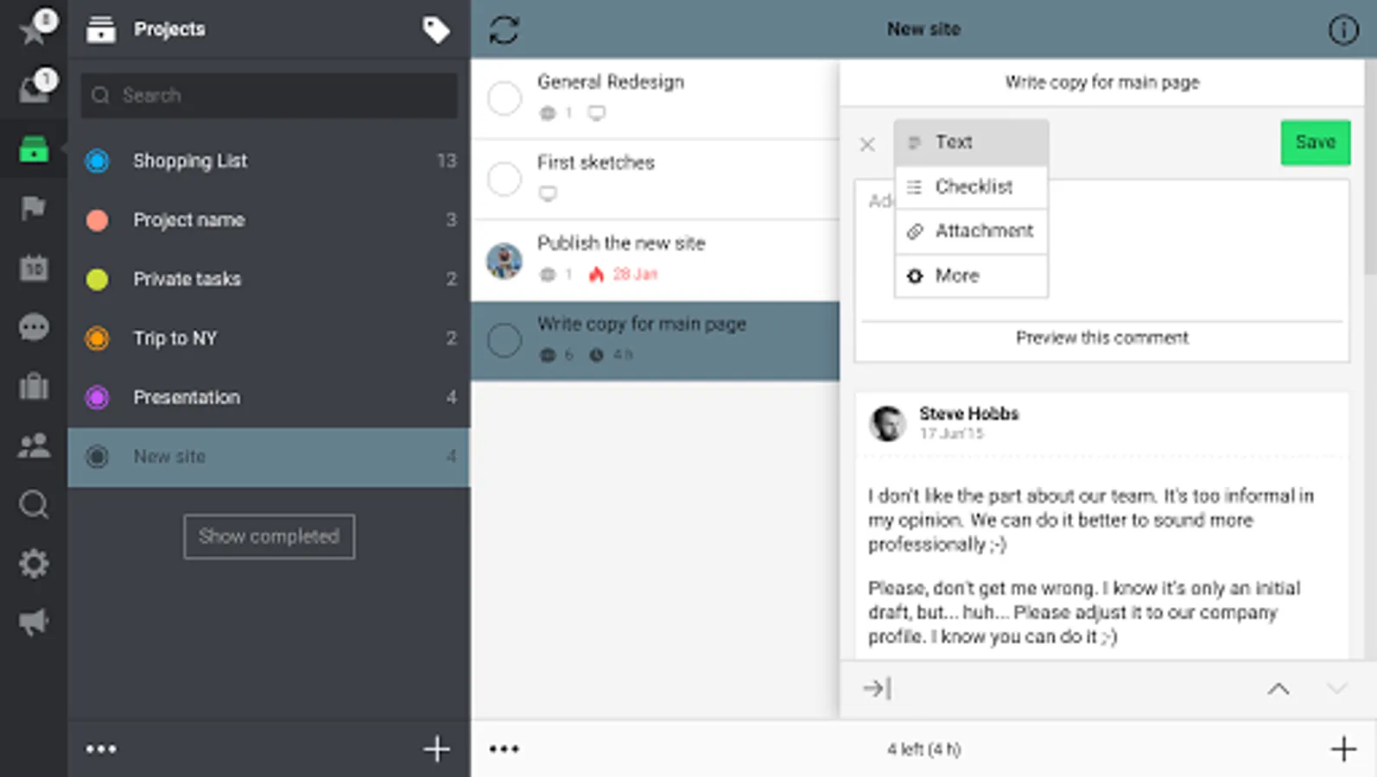The width and height of the screenshot is (1377, 777).
Task: Add a new project with plus icon
Action: click(x=436, y=749)
